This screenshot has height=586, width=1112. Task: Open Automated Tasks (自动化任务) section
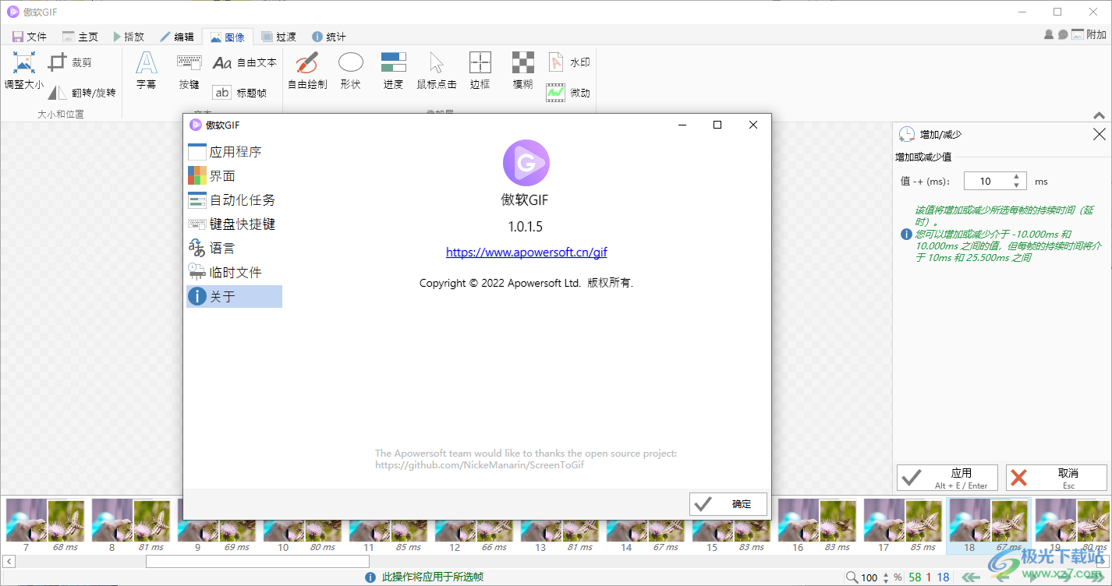234,200
